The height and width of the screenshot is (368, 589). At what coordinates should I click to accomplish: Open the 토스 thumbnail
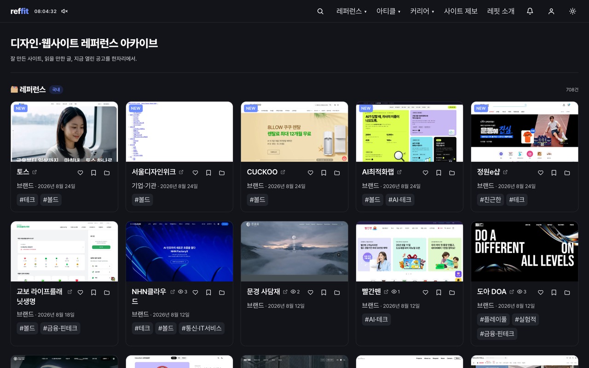point(64,132)
